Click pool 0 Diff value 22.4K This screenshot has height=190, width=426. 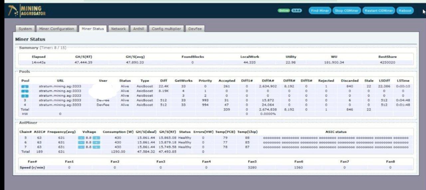pyautogui.click(x=164, y=87)
